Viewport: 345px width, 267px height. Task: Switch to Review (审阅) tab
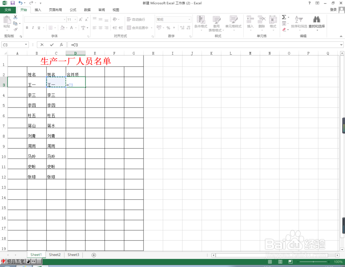pos(102,10)
